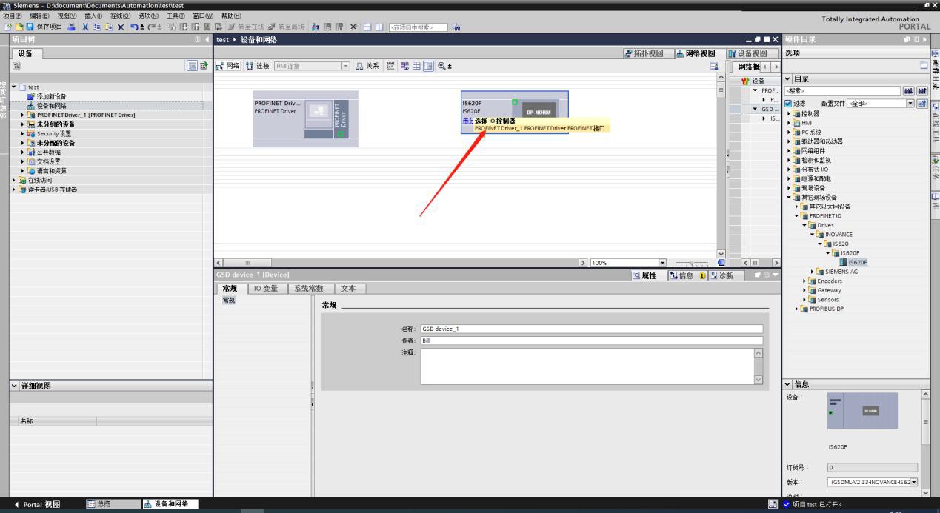Expand 在线访问 tree node

pyautogui.click(x=13, y=180)
